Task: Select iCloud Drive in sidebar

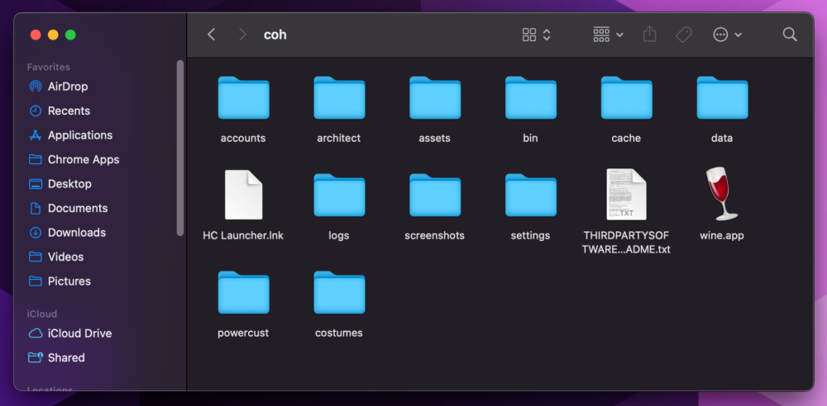Action: (x=79, y=333)
